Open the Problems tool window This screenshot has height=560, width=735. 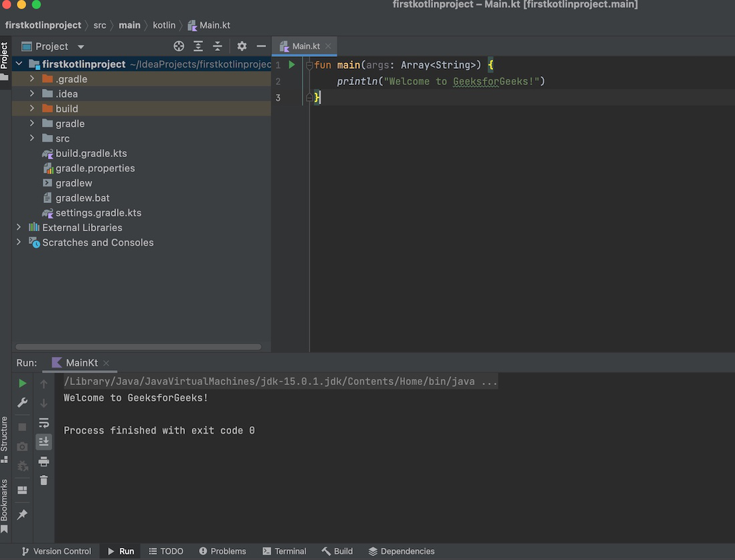(223, 551)
